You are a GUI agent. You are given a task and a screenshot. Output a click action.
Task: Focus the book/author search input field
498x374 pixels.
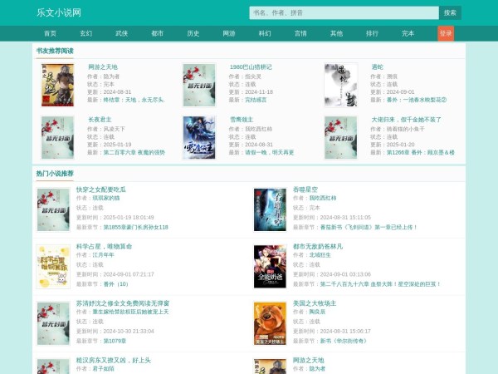point(343,13)
